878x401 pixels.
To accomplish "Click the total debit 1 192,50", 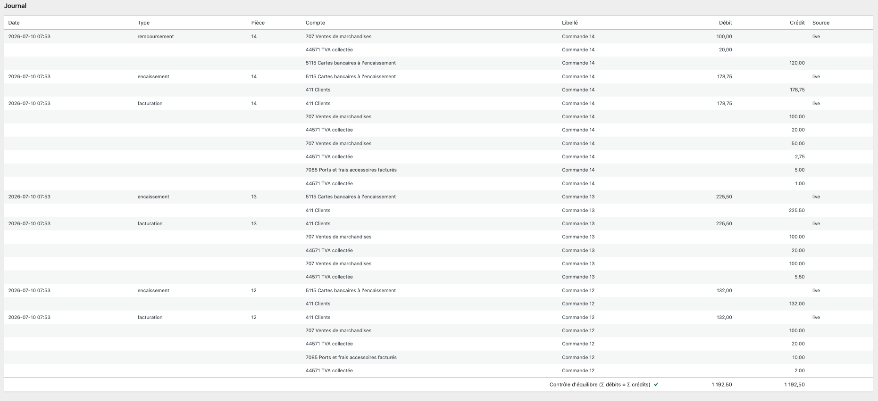I will [x=722, y=385].
